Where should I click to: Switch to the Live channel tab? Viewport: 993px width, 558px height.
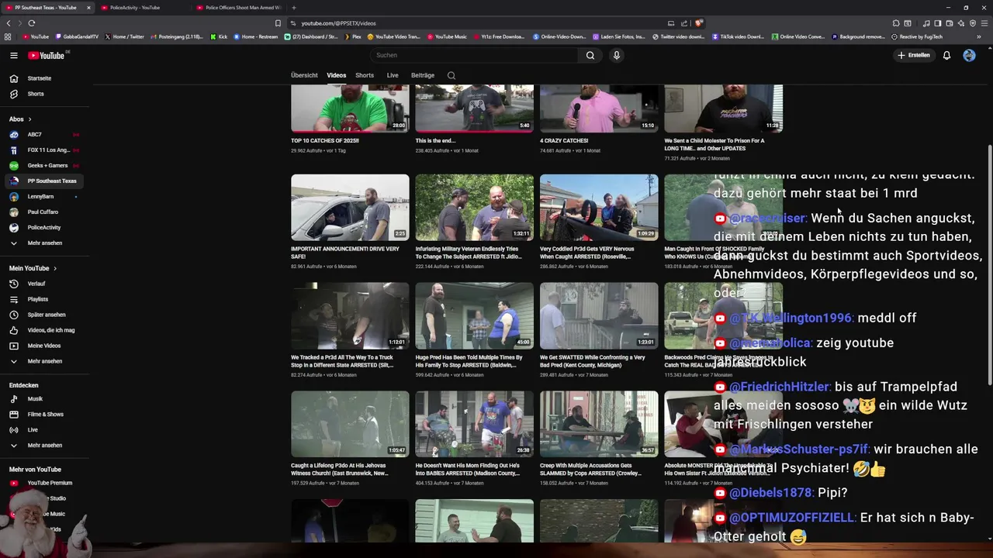393,75
